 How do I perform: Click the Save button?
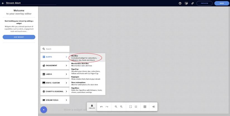coord(222,3)
